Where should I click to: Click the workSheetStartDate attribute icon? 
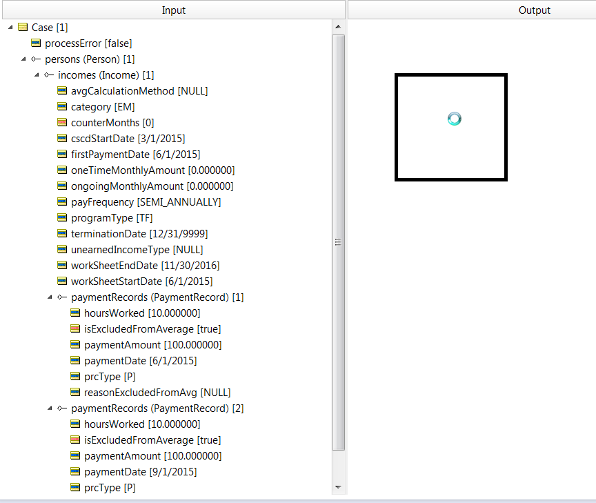[x=62, y=281]
